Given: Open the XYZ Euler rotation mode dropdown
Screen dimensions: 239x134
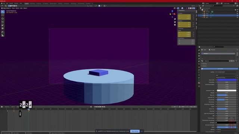Looking at the screenshot, I should coord(186,29).
